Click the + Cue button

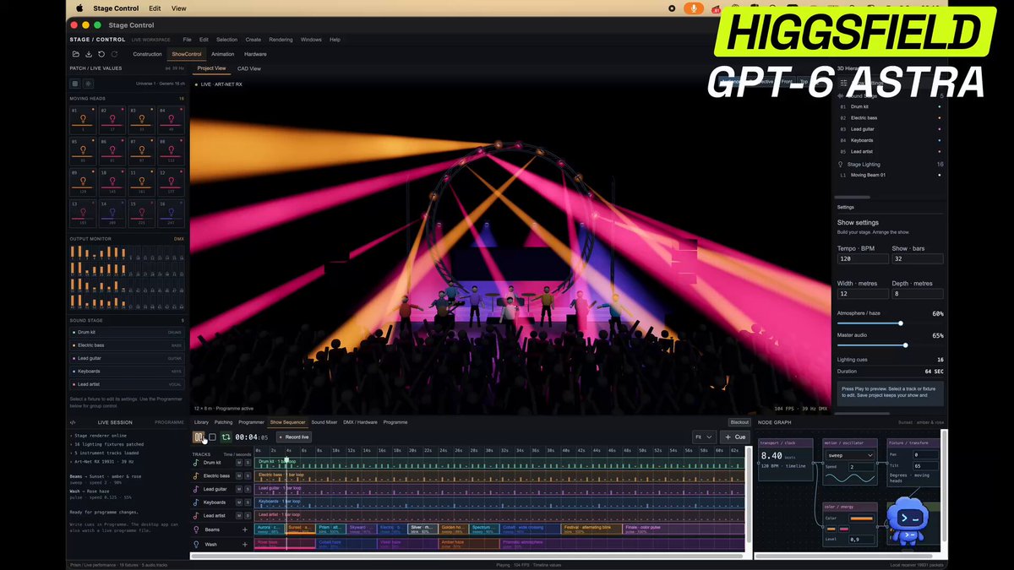[x=734, y=437]
